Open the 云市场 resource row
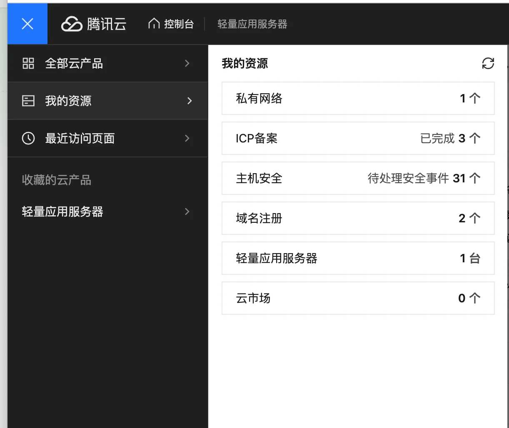Screen dimensions: 509x428 coord(358,298)
